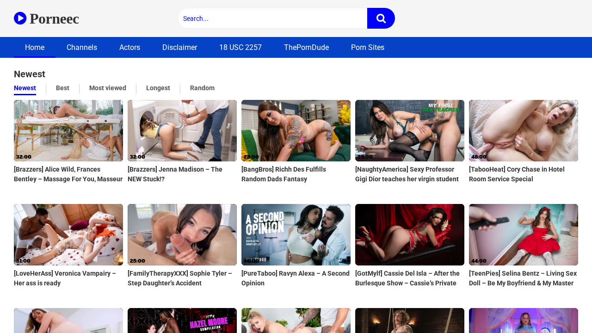
Task: Open the Porn Sites menu item
Action: tap(368, 47)
